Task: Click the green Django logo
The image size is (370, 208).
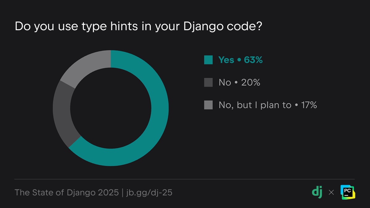Action: coord(317,192)
